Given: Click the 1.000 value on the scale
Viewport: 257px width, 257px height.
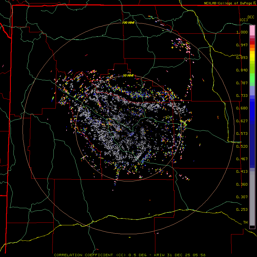Looking at the screenshot, I should coord(242,32).
